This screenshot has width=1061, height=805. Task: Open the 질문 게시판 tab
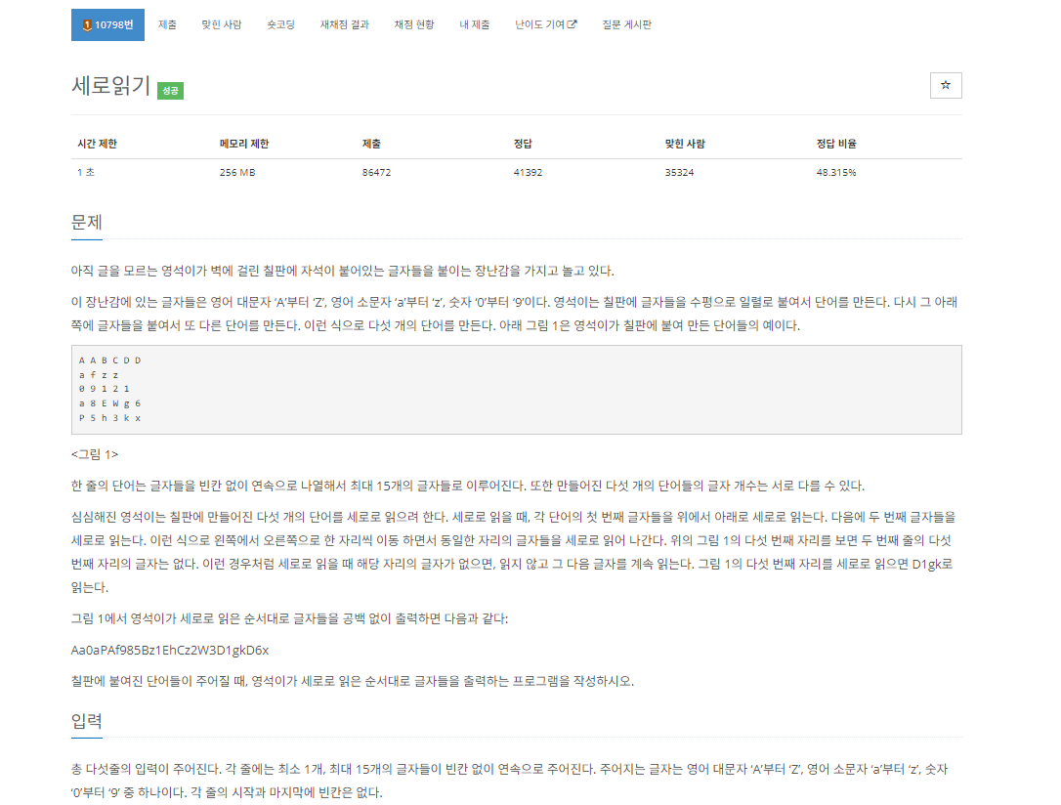[626, 25]
